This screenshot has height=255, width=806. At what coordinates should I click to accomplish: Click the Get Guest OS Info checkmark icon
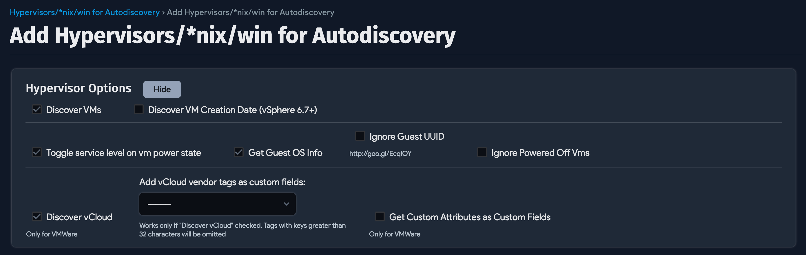coord(238,152)
